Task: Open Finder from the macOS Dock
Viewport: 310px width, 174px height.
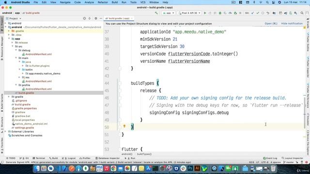Action: click(37, 168)
